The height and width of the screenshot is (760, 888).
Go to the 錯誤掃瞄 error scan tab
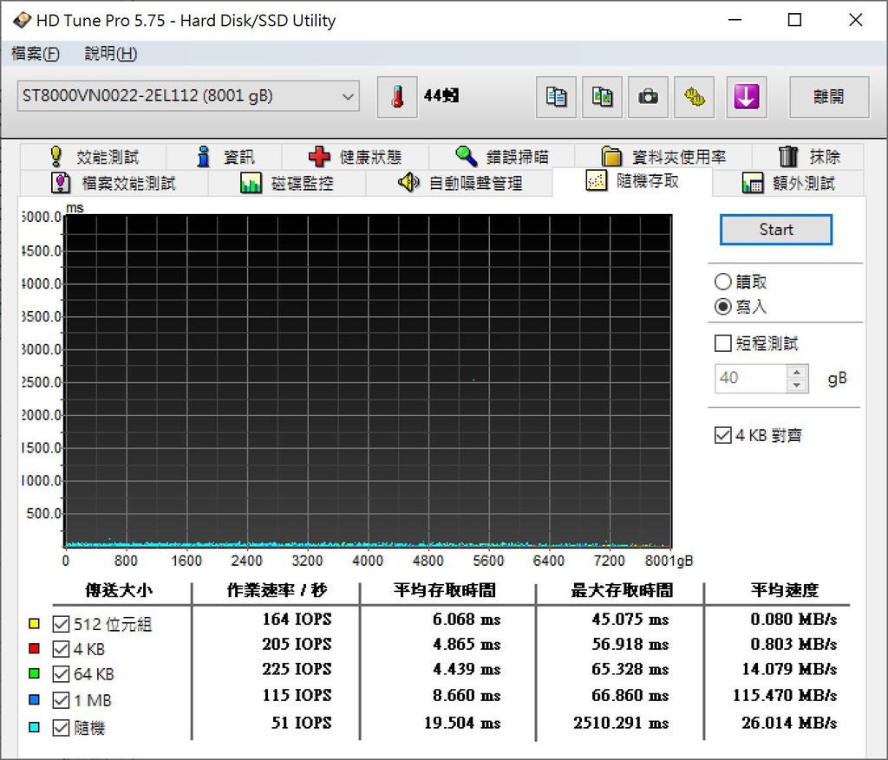click(x=502, y=156)
